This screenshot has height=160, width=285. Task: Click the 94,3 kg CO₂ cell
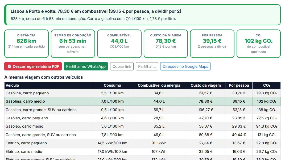tap(266, 126)
